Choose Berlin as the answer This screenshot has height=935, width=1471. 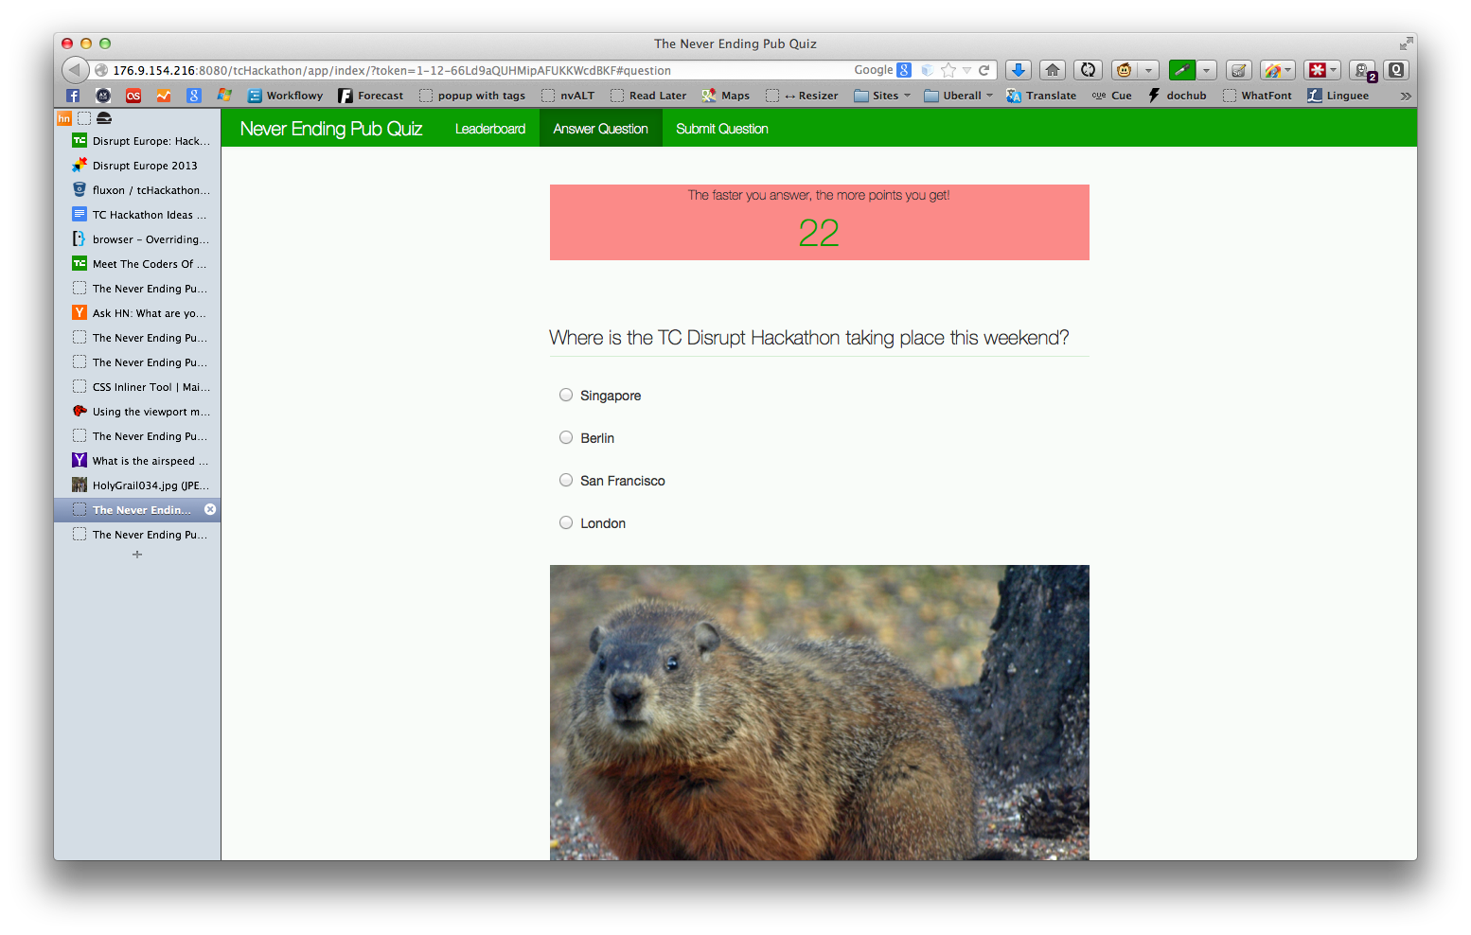pos(565,437)
